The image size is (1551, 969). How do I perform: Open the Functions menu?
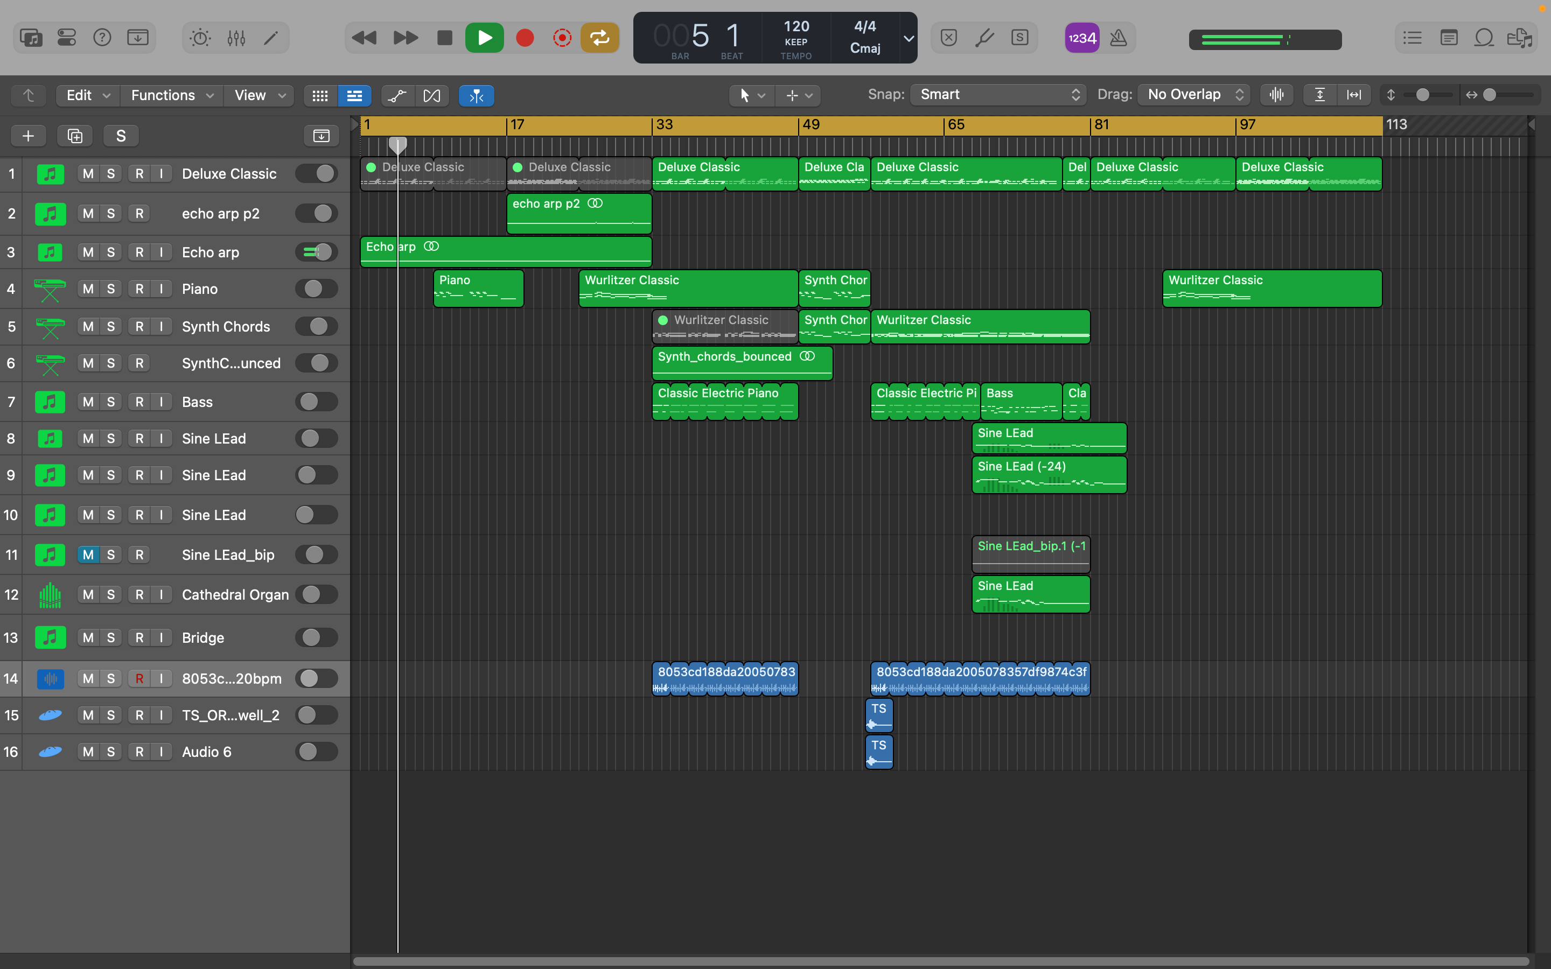pos(171,95)
